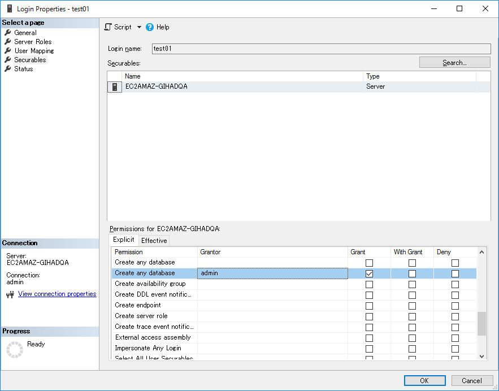The width and height of the screenshot is (499, 391).
Task: Click the wrench icon beside Status
Action: tap(8, 69)
